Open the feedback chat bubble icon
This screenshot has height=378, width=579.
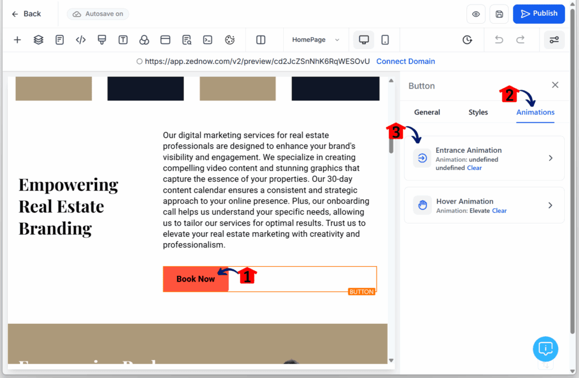(x=546, y=349)
